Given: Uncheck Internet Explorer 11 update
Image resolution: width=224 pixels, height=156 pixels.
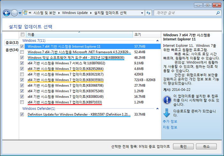Looking at the screenshot, I should [22, 46].
